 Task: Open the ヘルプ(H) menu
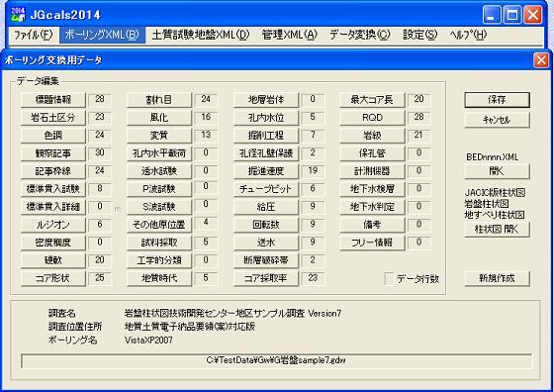(x=468, y=35)
